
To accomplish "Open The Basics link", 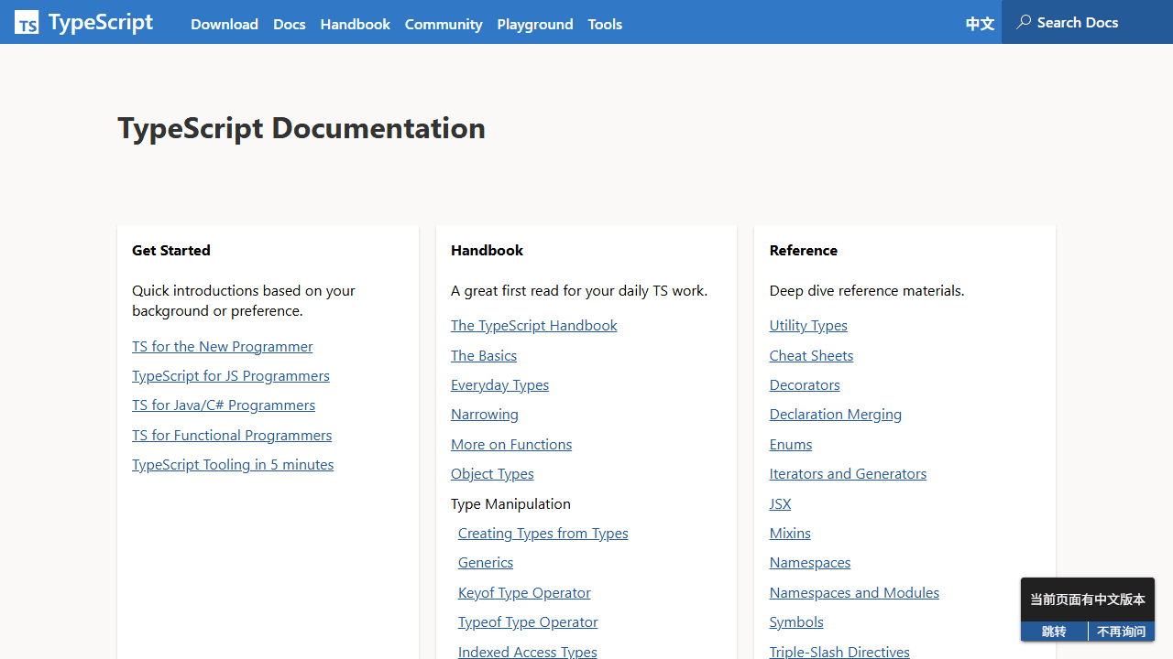I will point(484,355).
